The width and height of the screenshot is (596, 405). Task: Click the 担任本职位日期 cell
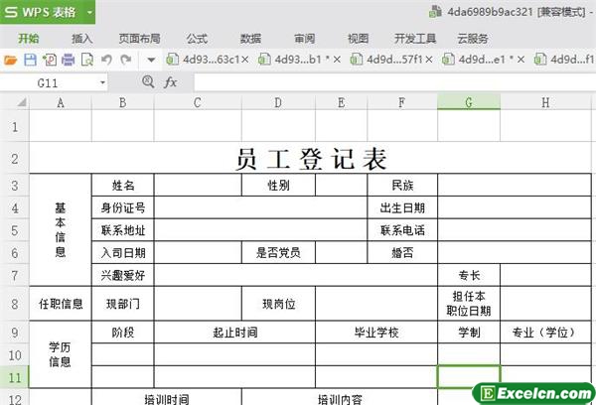(x=469, y=304)
